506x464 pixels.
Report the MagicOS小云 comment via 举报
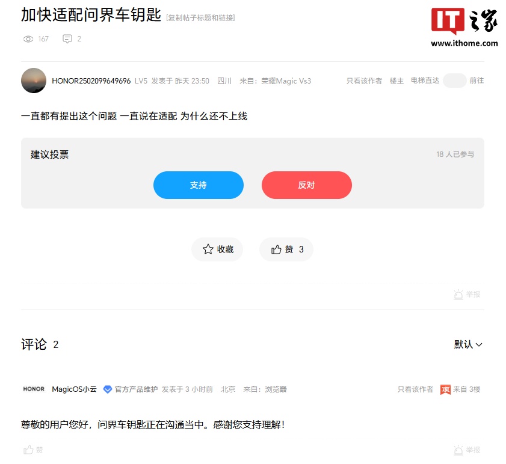coord(467,450)
